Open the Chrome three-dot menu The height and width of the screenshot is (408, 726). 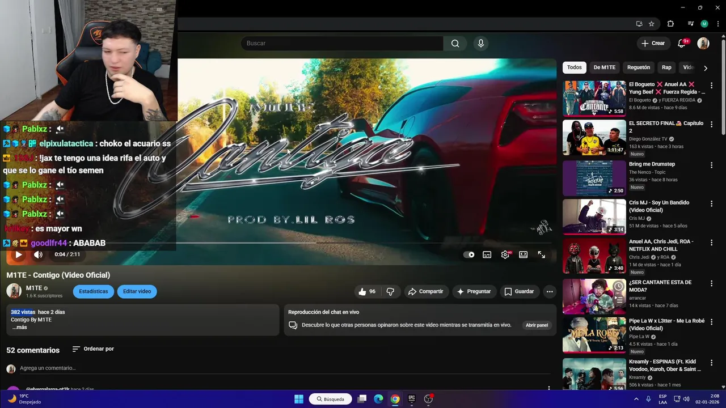point(718,24)
